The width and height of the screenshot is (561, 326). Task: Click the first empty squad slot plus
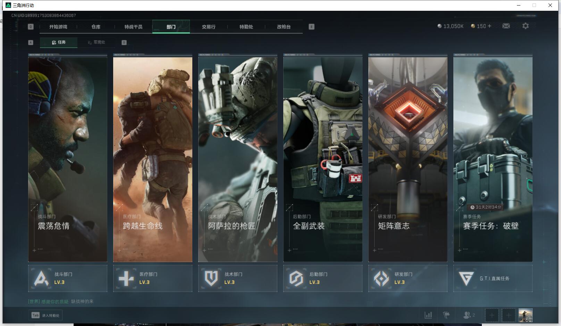[492, 315]
